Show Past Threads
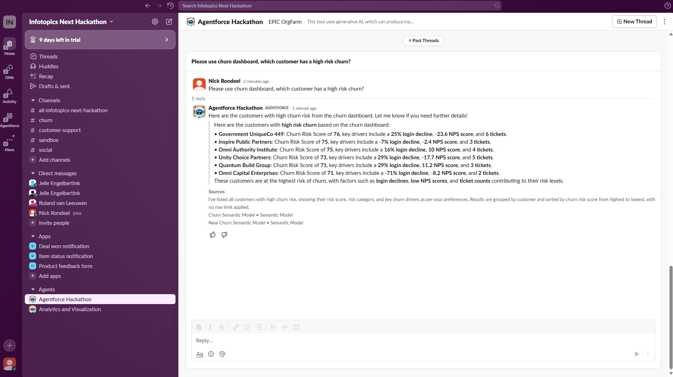 point(423,41)
